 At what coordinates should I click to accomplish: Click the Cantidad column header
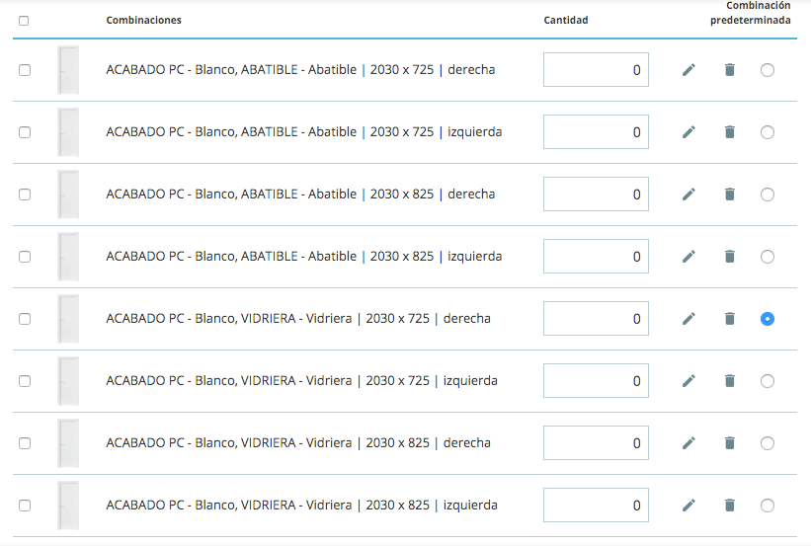pos(566,20)
